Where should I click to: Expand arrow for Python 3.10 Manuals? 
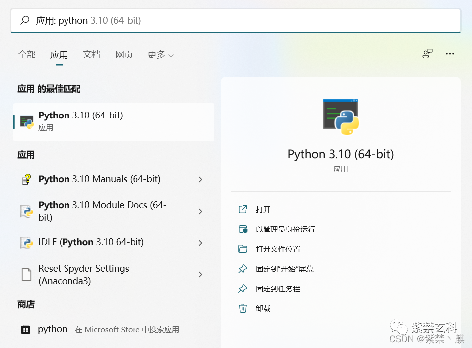coord(200,179)
